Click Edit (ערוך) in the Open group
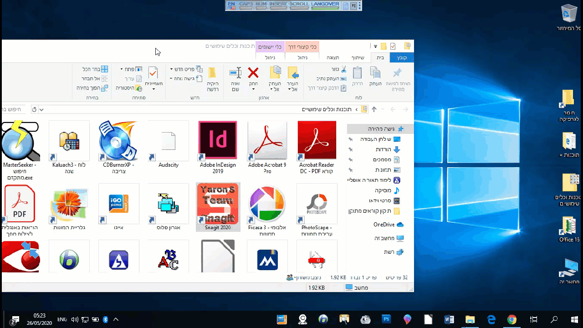This screenshot has height=328, width=583. 133,78
